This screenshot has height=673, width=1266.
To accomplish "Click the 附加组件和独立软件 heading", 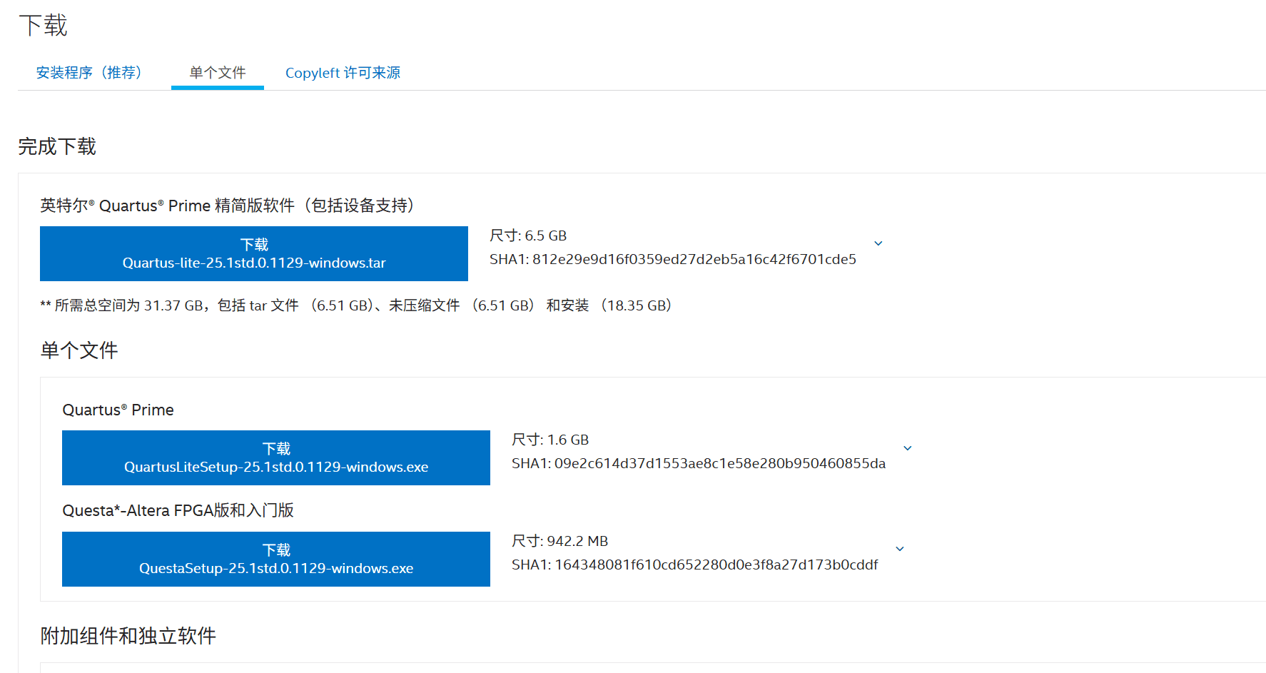I will 128,636.
